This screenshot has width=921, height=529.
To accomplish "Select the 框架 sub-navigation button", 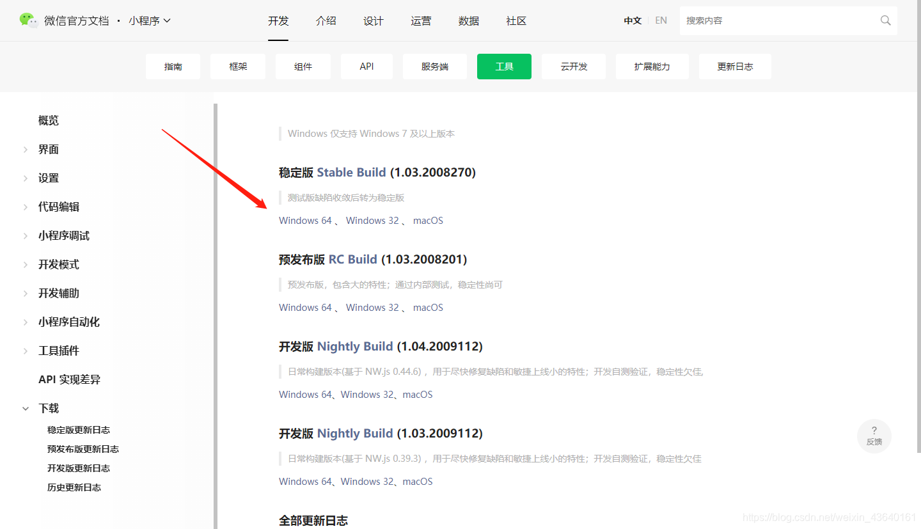I will [x=238, y=67].
